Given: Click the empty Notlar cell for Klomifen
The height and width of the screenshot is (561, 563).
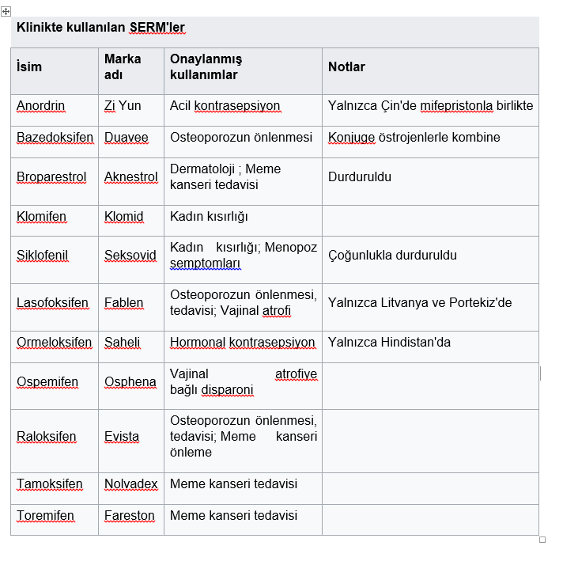Looking at the screenshot, I should pos(430,216).
